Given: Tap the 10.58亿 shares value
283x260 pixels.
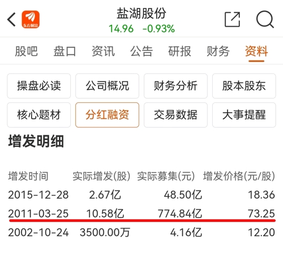Looking at the screenshot, I should pyautogui.click(x=105, y=214).
